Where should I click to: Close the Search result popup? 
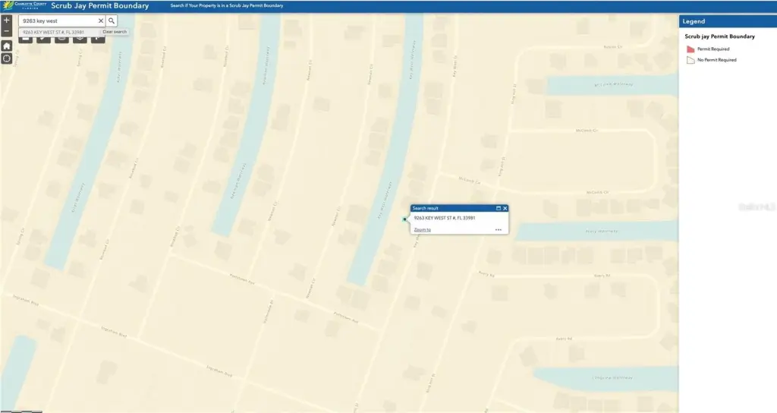coord(505,208)
